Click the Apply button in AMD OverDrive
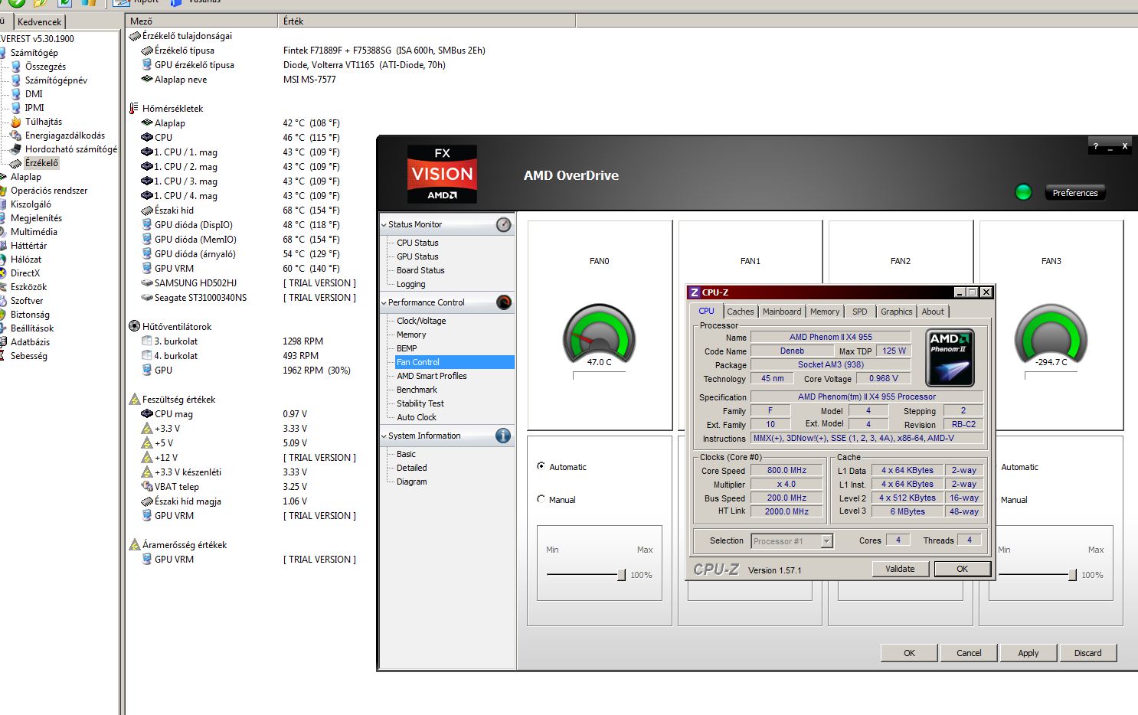The height and width of the screenshot is (715, 1138). point(1028,653)
